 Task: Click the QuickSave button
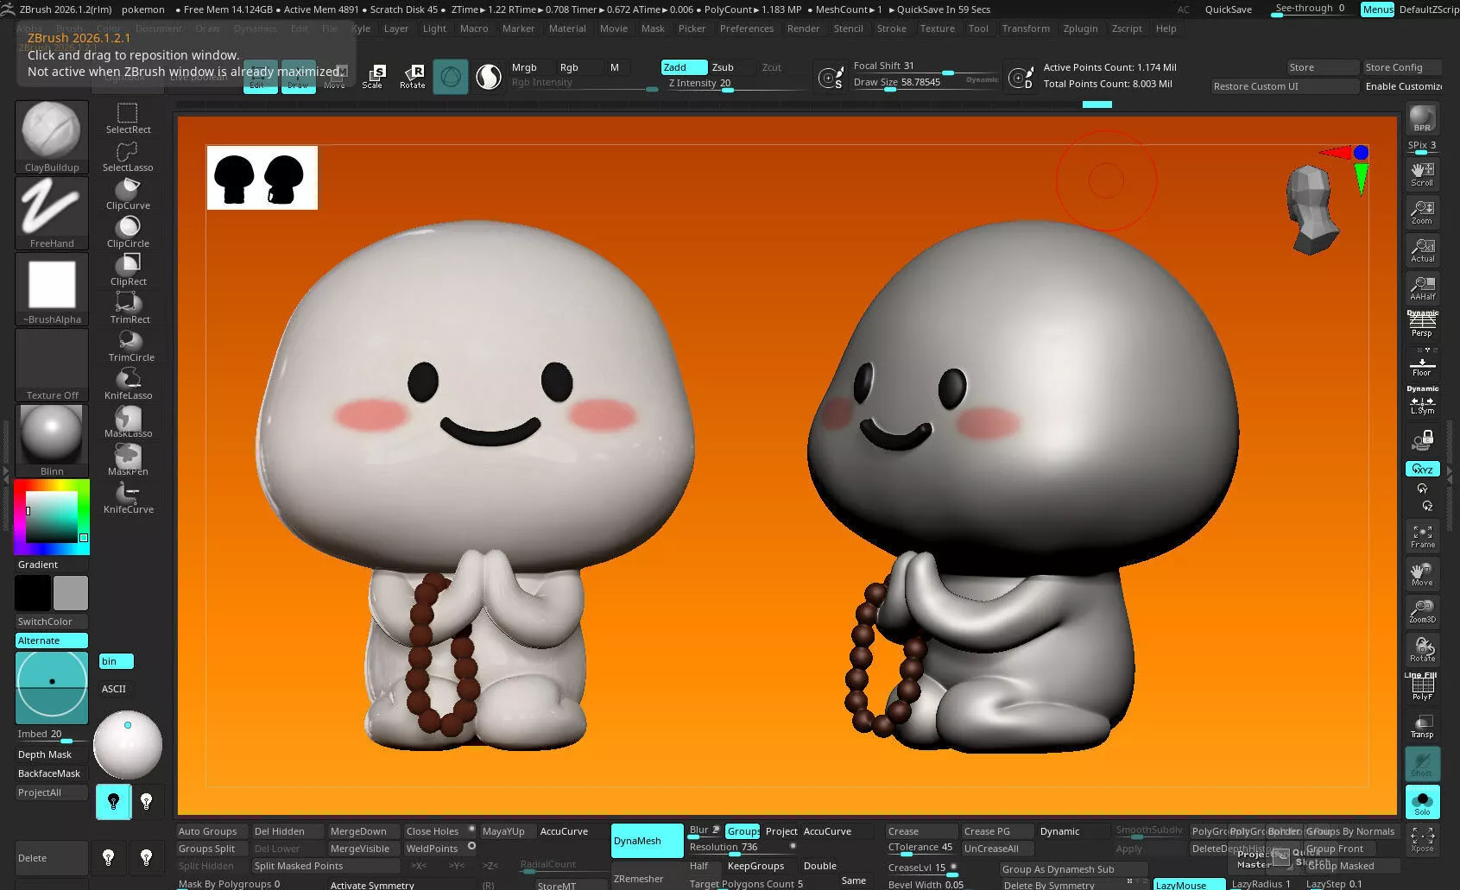point(1228,9)
